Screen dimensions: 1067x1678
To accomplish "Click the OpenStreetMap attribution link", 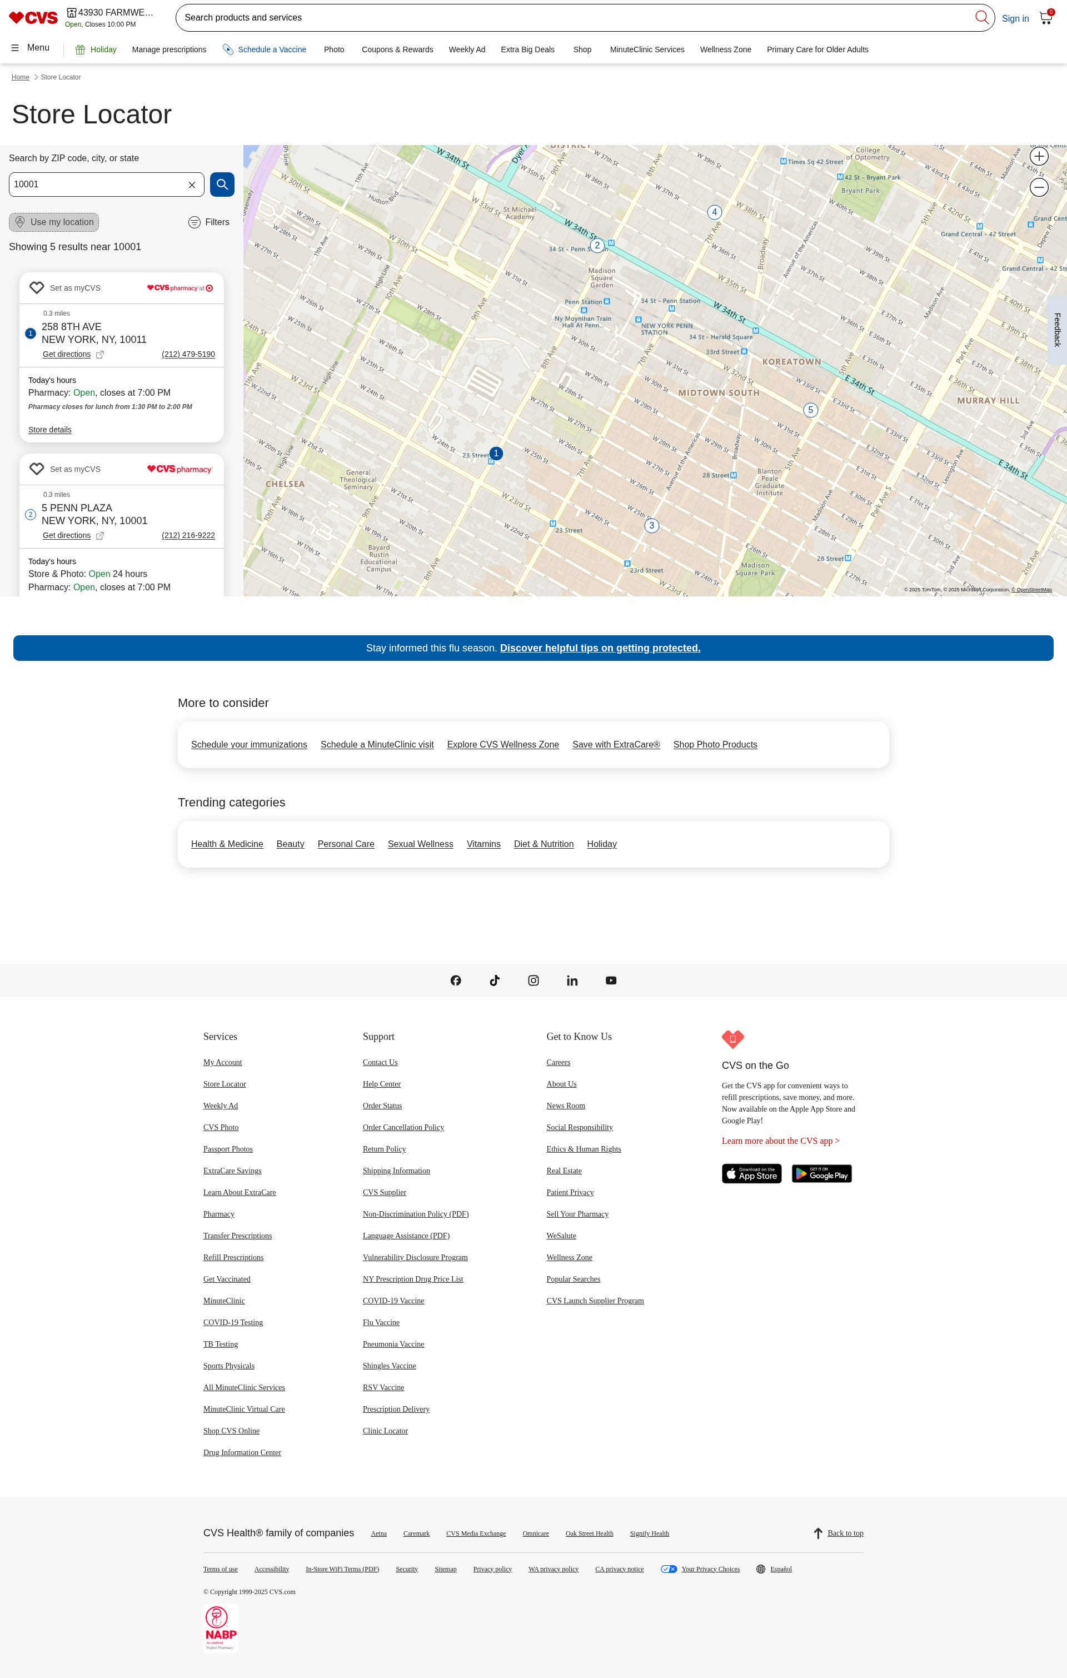I will click(1032, 590).
